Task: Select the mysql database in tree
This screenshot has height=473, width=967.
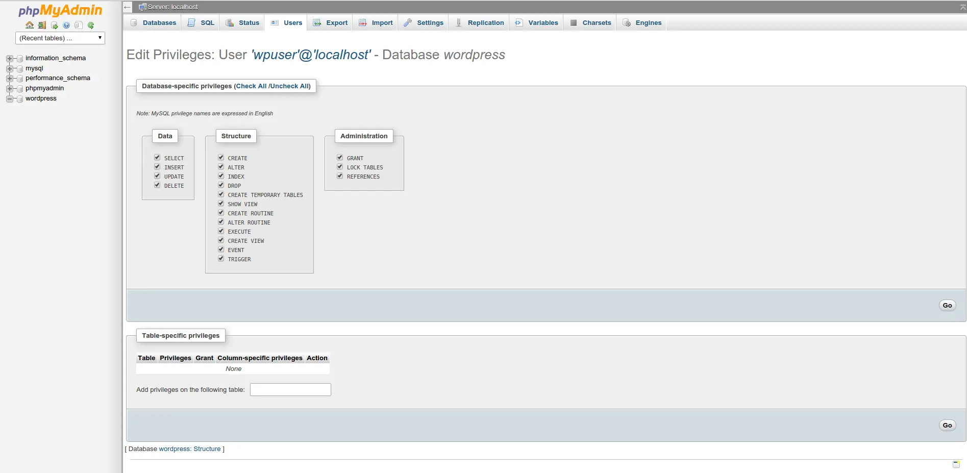Action: coord(34,68)
